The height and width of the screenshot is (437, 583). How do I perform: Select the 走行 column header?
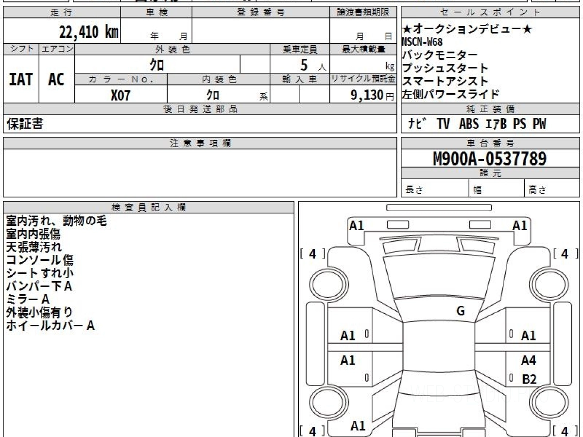click(62, 13)
